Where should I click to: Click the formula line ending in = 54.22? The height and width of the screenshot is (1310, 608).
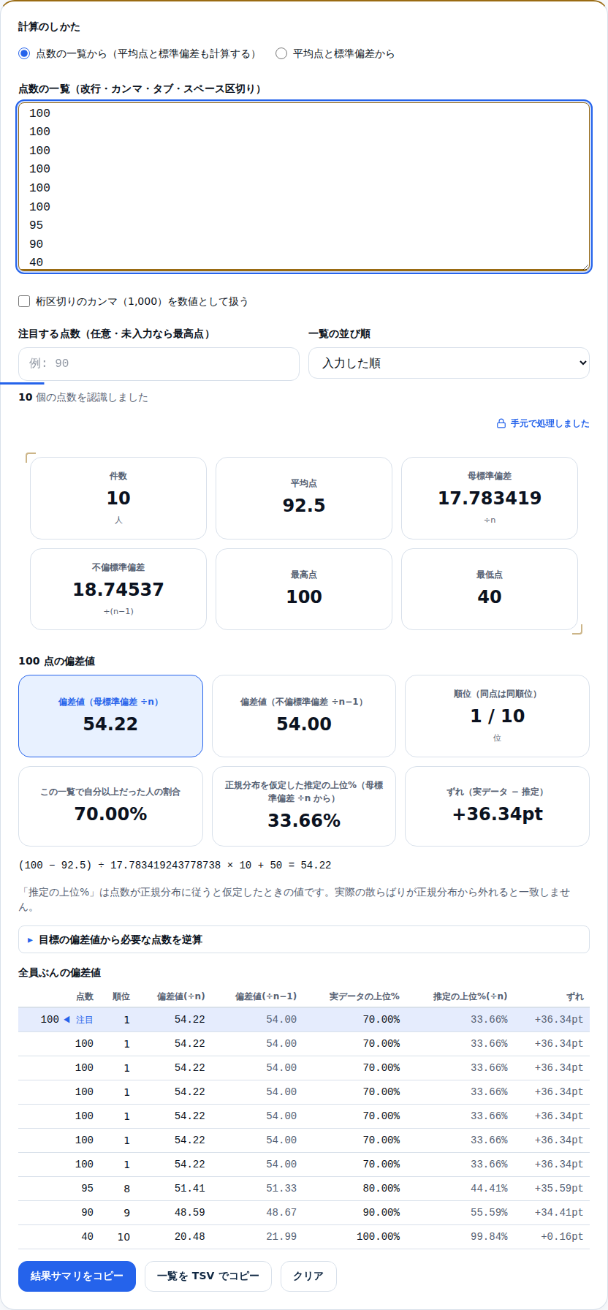tap(175, 865)
